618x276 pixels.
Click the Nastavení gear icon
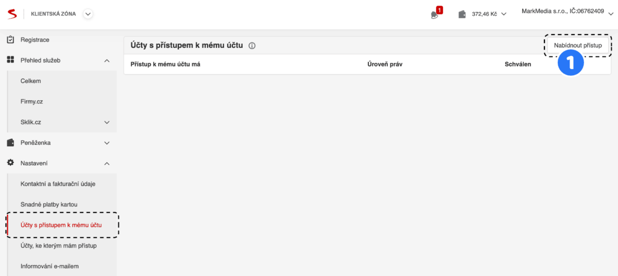pos(10,163)
